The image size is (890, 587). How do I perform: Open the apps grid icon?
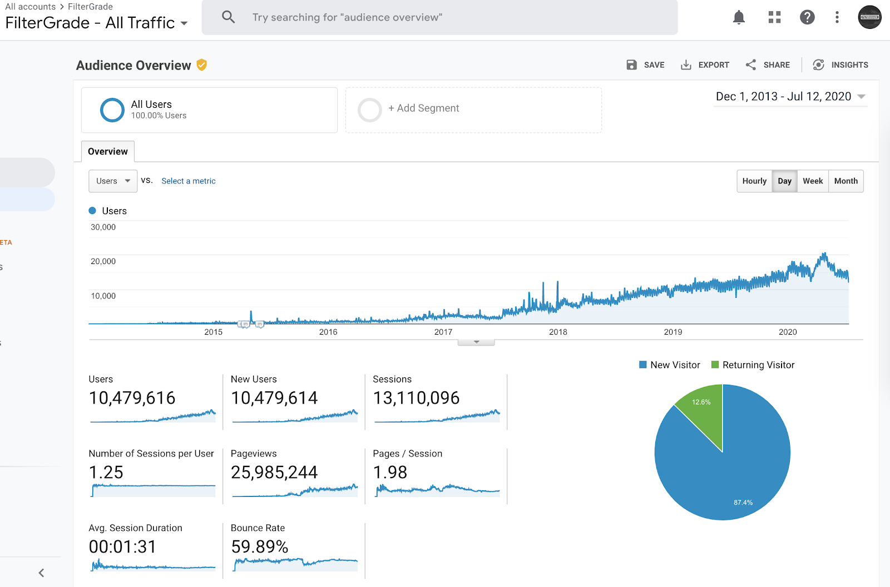774,18
